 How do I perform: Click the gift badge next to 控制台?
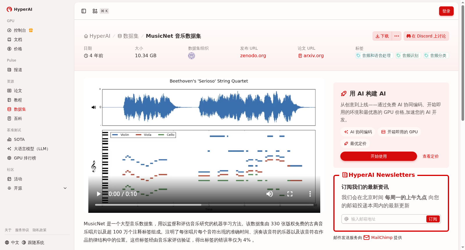(31, 30)
